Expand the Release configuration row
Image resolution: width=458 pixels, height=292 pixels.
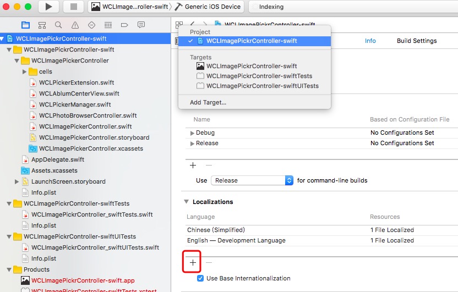[192, 144]
